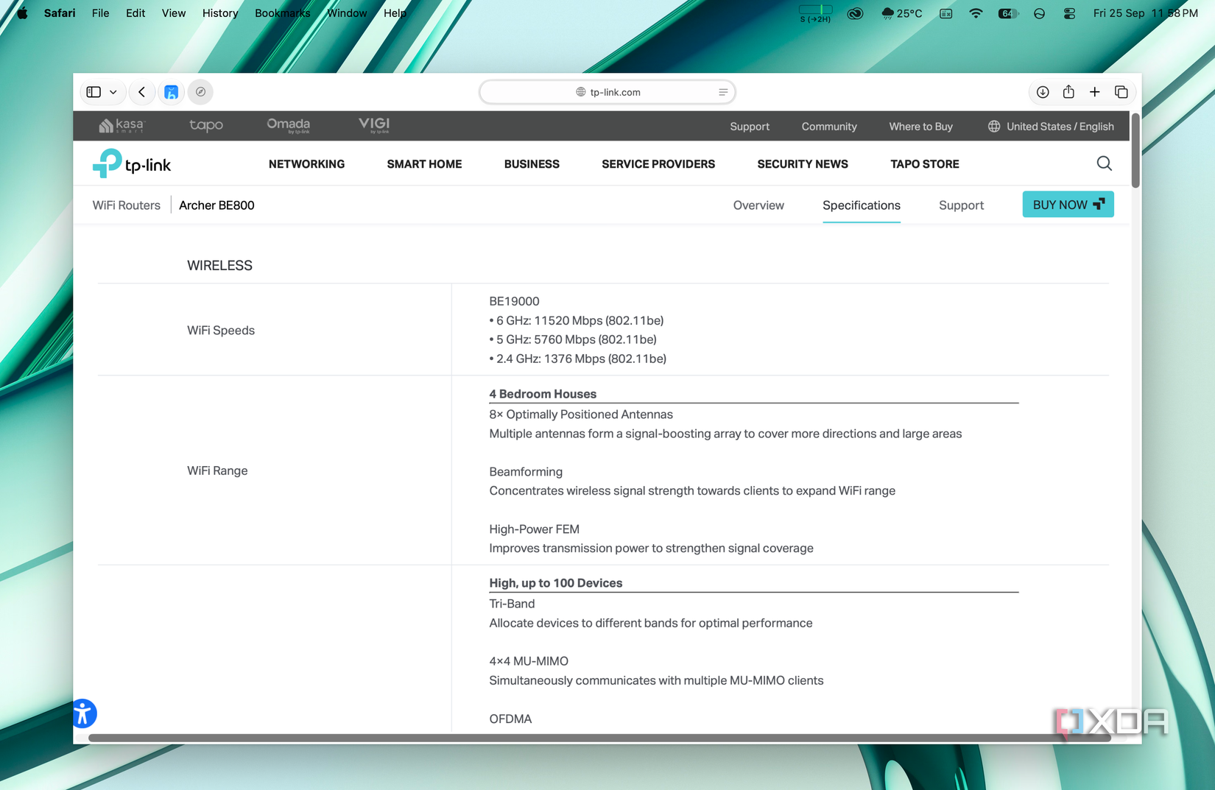
Task: Click the BUY NOW button
Action: 1068,205
